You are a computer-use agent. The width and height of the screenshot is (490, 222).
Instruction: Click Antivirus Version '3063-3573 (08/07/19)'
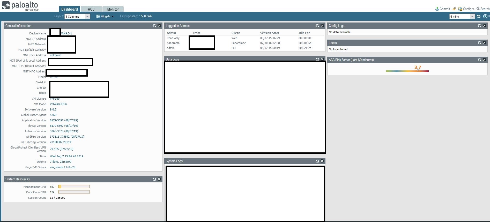tap(64, 131)
